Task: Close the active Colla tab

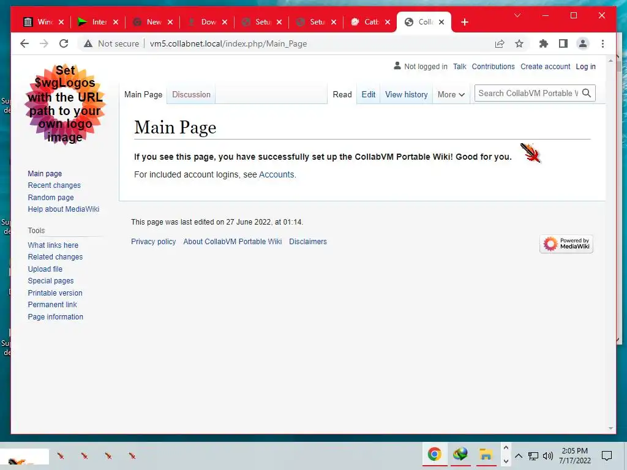Action: tap(441, 22)
